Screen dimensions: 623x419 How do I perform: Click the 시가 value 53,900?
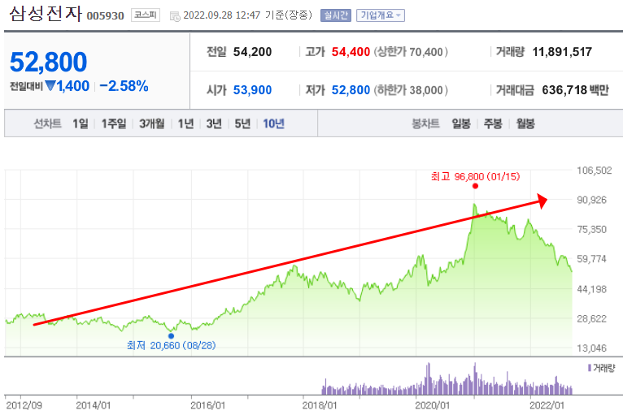(x=252, y=90)
